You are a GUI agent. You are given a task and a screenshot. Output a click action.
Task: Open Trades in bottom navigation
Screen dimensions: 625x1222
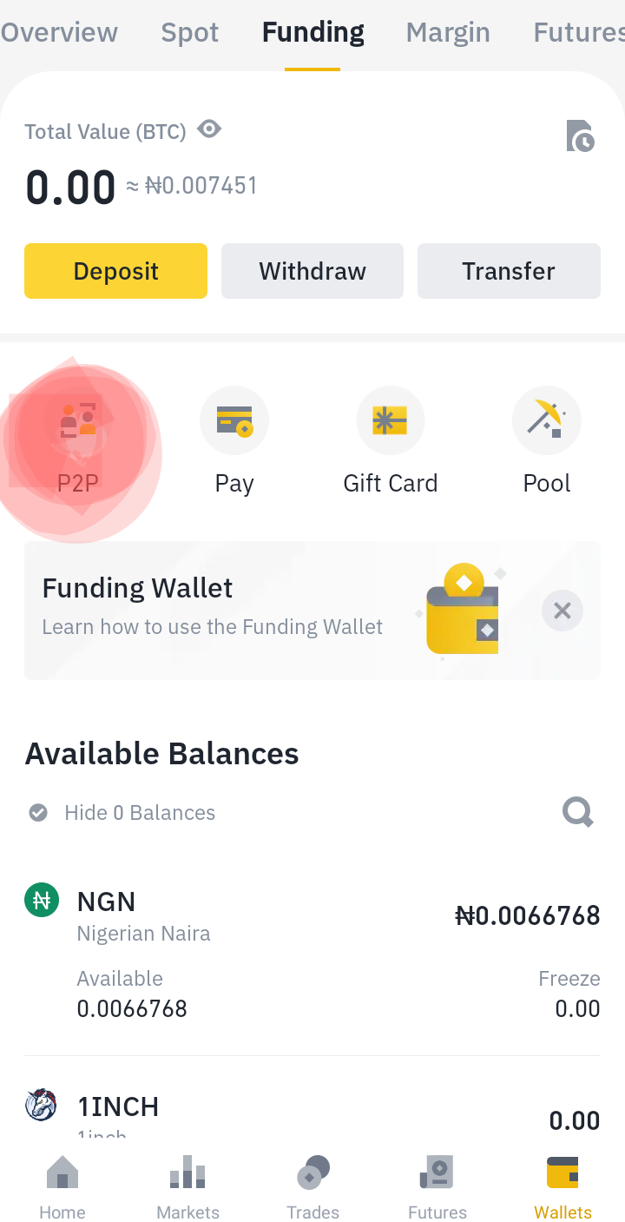coord(312,1187)
